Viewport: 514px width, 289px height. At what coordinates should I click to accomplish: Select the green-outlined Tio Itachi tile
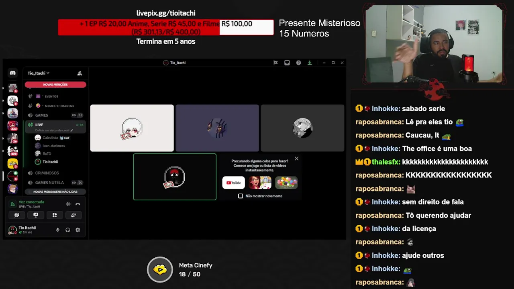coord(175,177)
